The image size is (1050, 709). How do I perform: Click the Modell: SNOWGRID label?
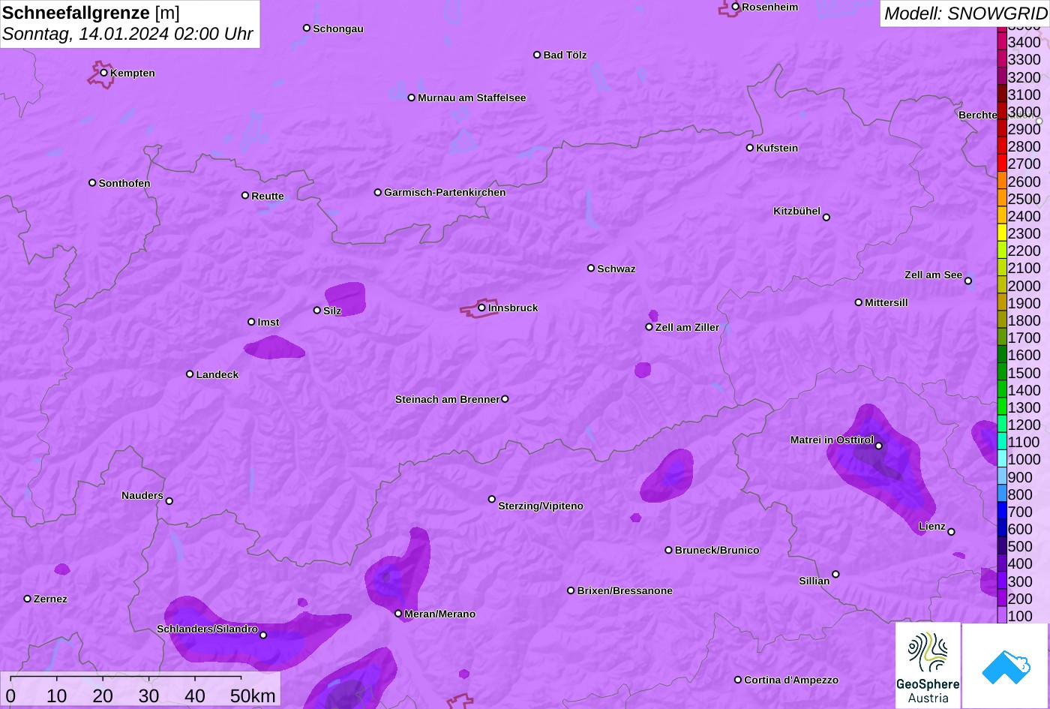965,14
